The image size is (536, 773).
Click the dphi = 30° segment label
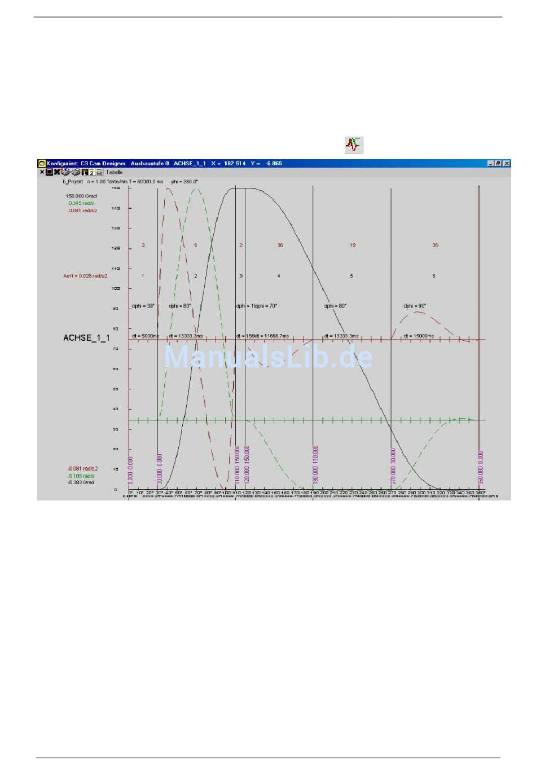click(x=143, y=306)
